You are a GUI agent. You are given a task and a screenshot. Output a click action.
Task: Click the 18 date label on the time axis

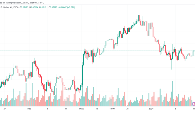click(96, 109)
